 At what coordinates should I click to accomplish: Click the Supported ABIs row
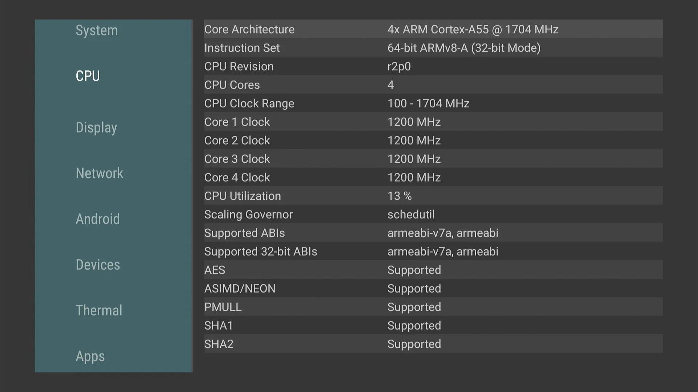coord(433,233)
